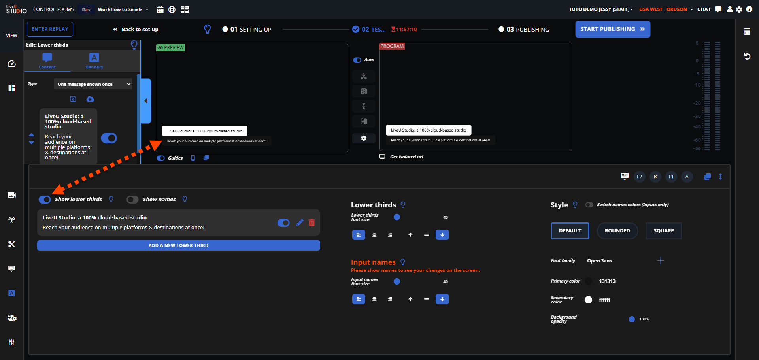Click ADD A NEW LOWER THIRD button
The width and height of the screenshot is (759, 360).
179,245
